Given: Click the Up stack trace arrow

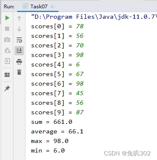Looking at the screenshot, I should tap(19, 18).
